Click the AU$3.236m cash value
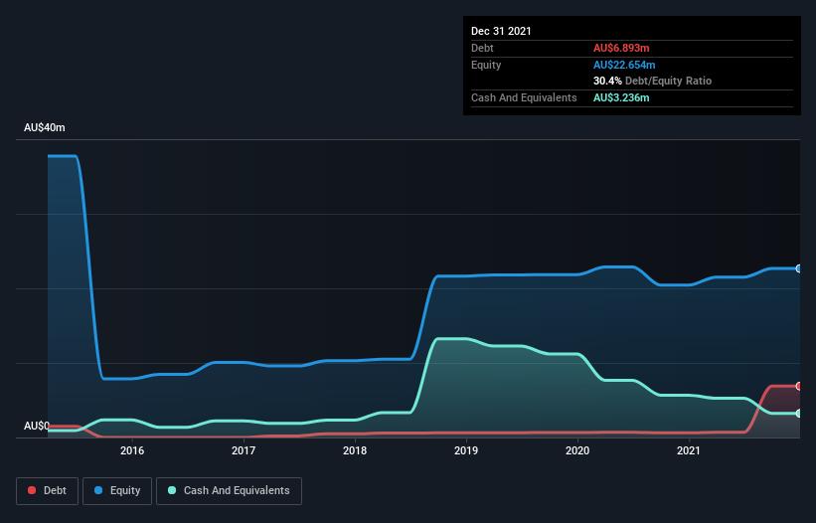The image size is (816, 523). [621, 97]
